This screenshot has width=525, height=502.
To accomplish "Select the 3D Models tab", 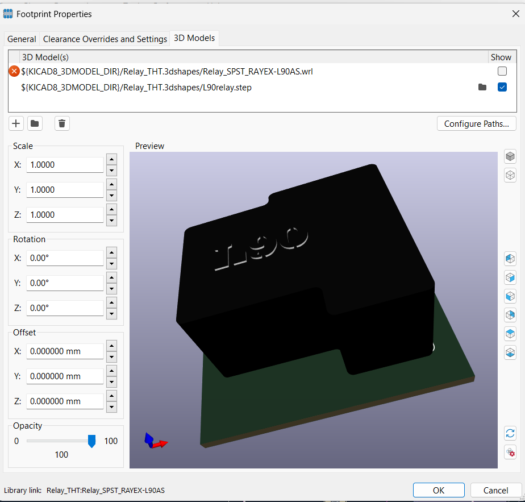I will point(194,38).
